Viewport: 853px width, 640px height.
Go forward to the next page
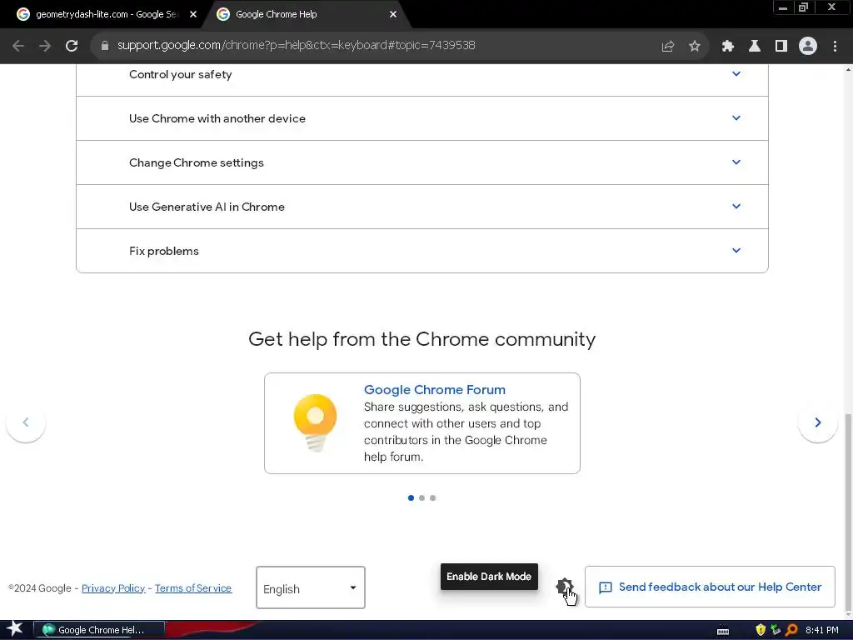(45, 46)
